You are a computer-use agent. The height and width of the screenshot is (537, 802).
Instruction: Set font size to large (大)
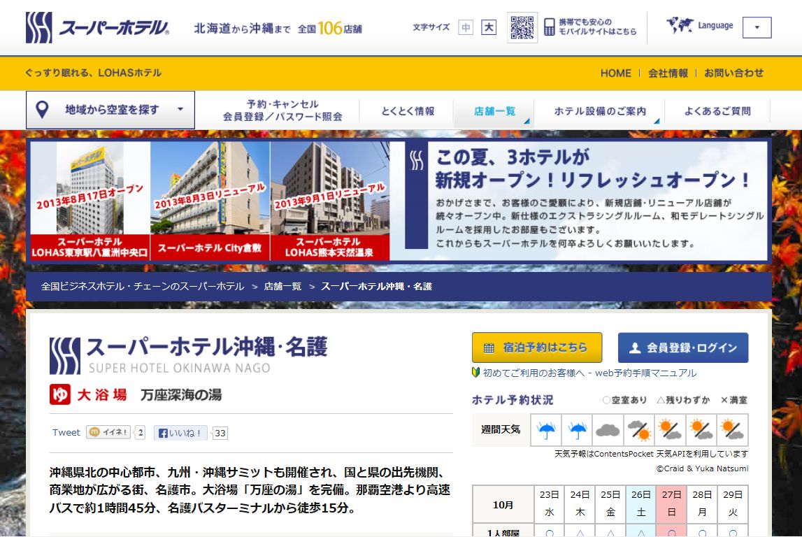tap(489, 27)
